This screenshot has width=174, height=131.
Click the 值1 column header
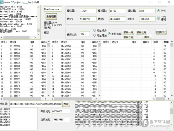[35, 42]
